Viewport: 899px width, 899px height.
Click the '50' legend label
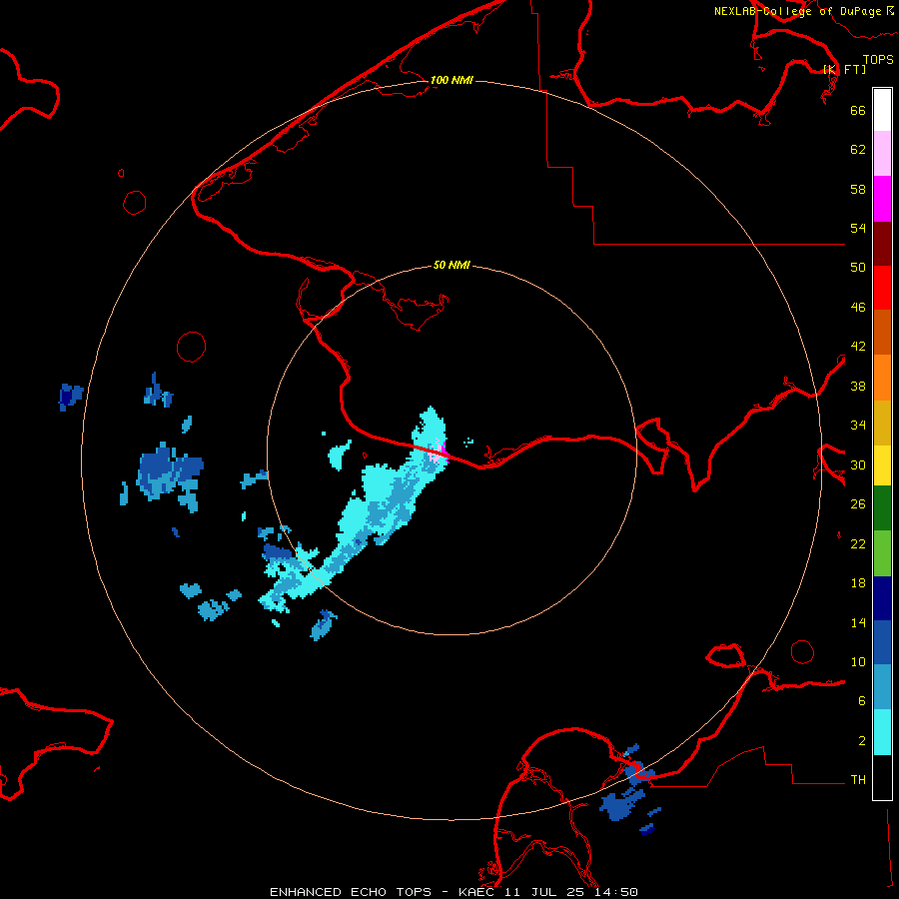858,267
